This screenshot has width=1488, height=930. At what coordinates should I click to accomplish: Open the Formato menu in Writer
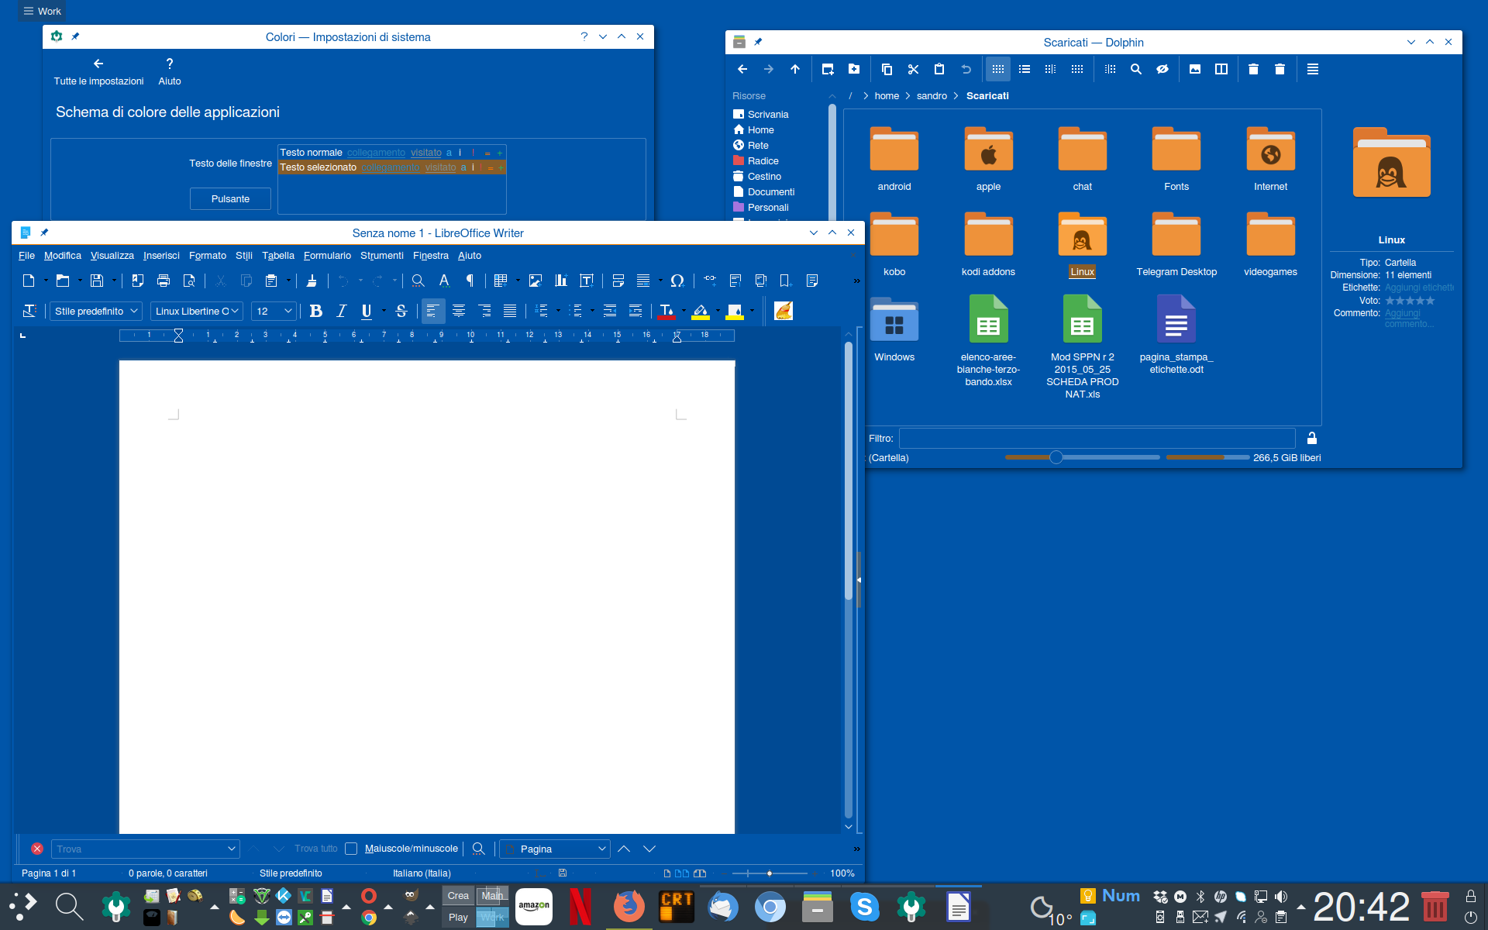207,255
